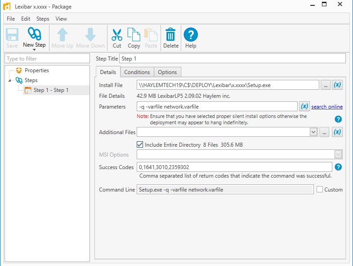Open the Steps menu
The image size is (353, 266).
click(43, 19)
